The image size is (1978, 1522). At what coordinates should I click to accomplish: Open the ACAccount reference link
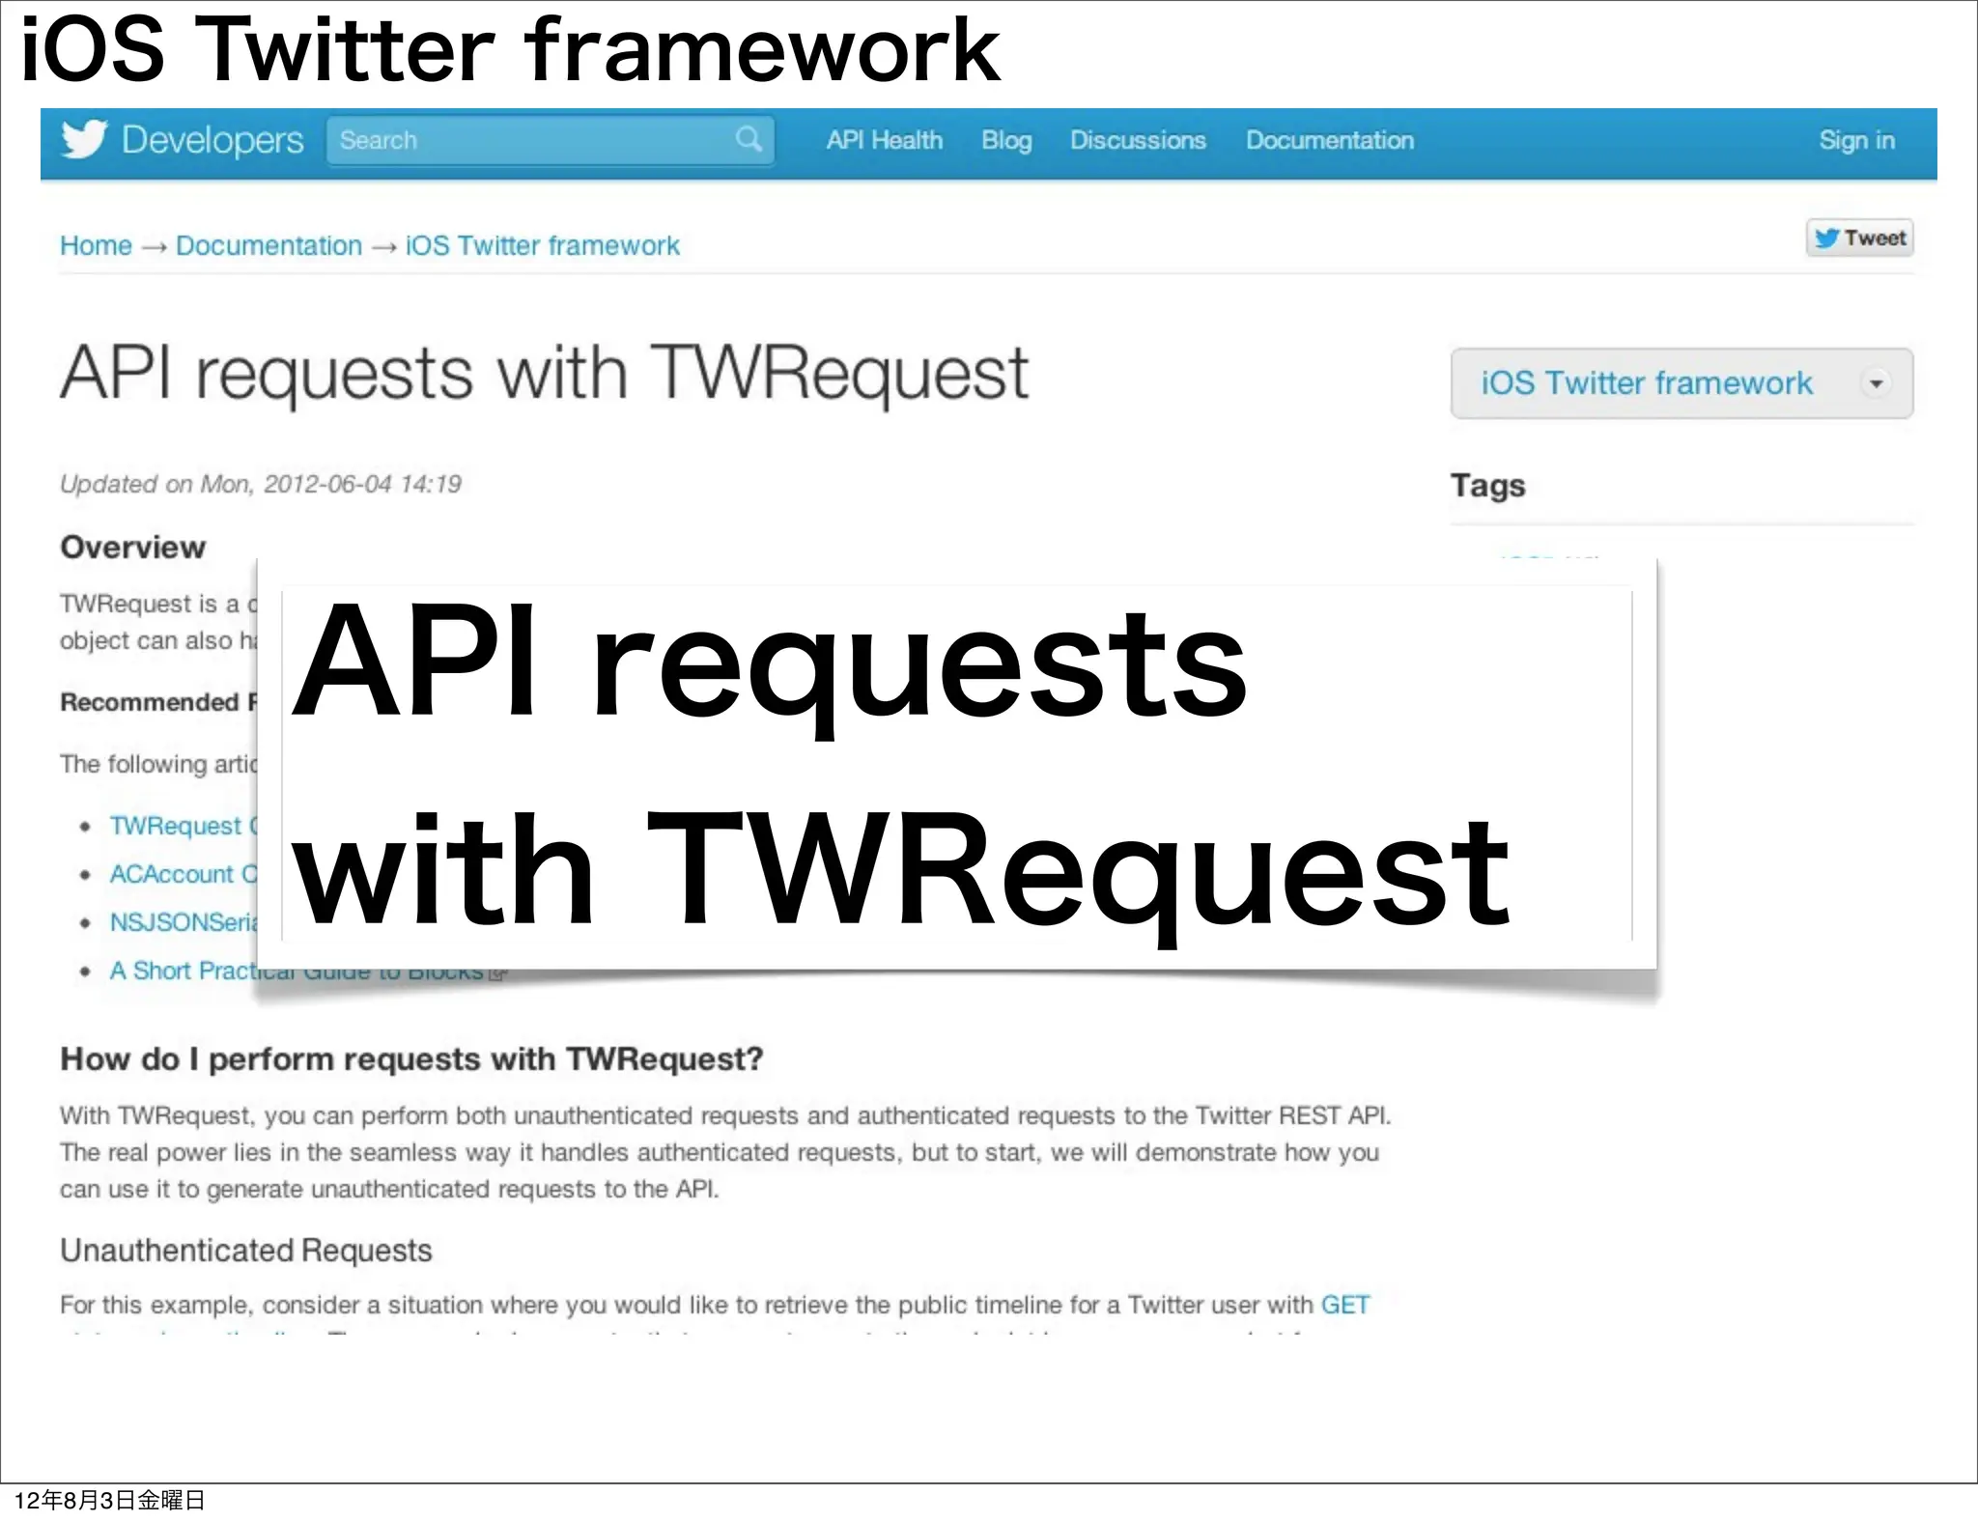(183, 874)
